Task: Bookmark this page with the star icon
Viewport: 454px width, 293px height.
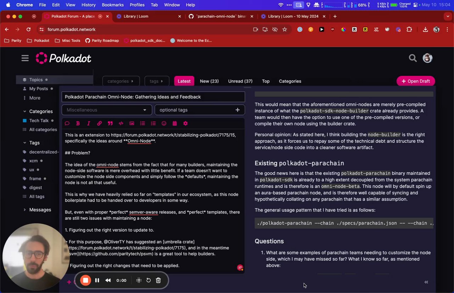Action: coord(284,29)
